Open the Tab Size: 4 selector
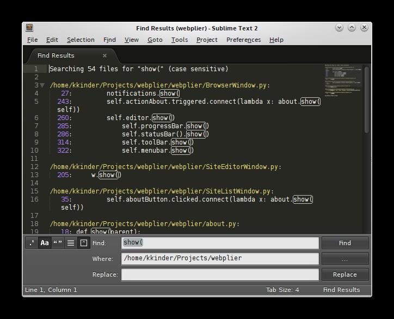 (x=282, y=290)
